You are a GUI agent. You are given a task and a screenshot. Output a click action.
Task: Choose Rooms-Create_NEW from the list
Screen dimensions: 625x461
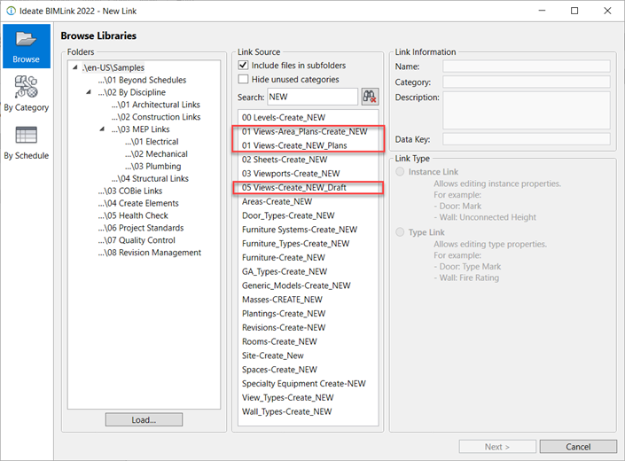(279, 341)
